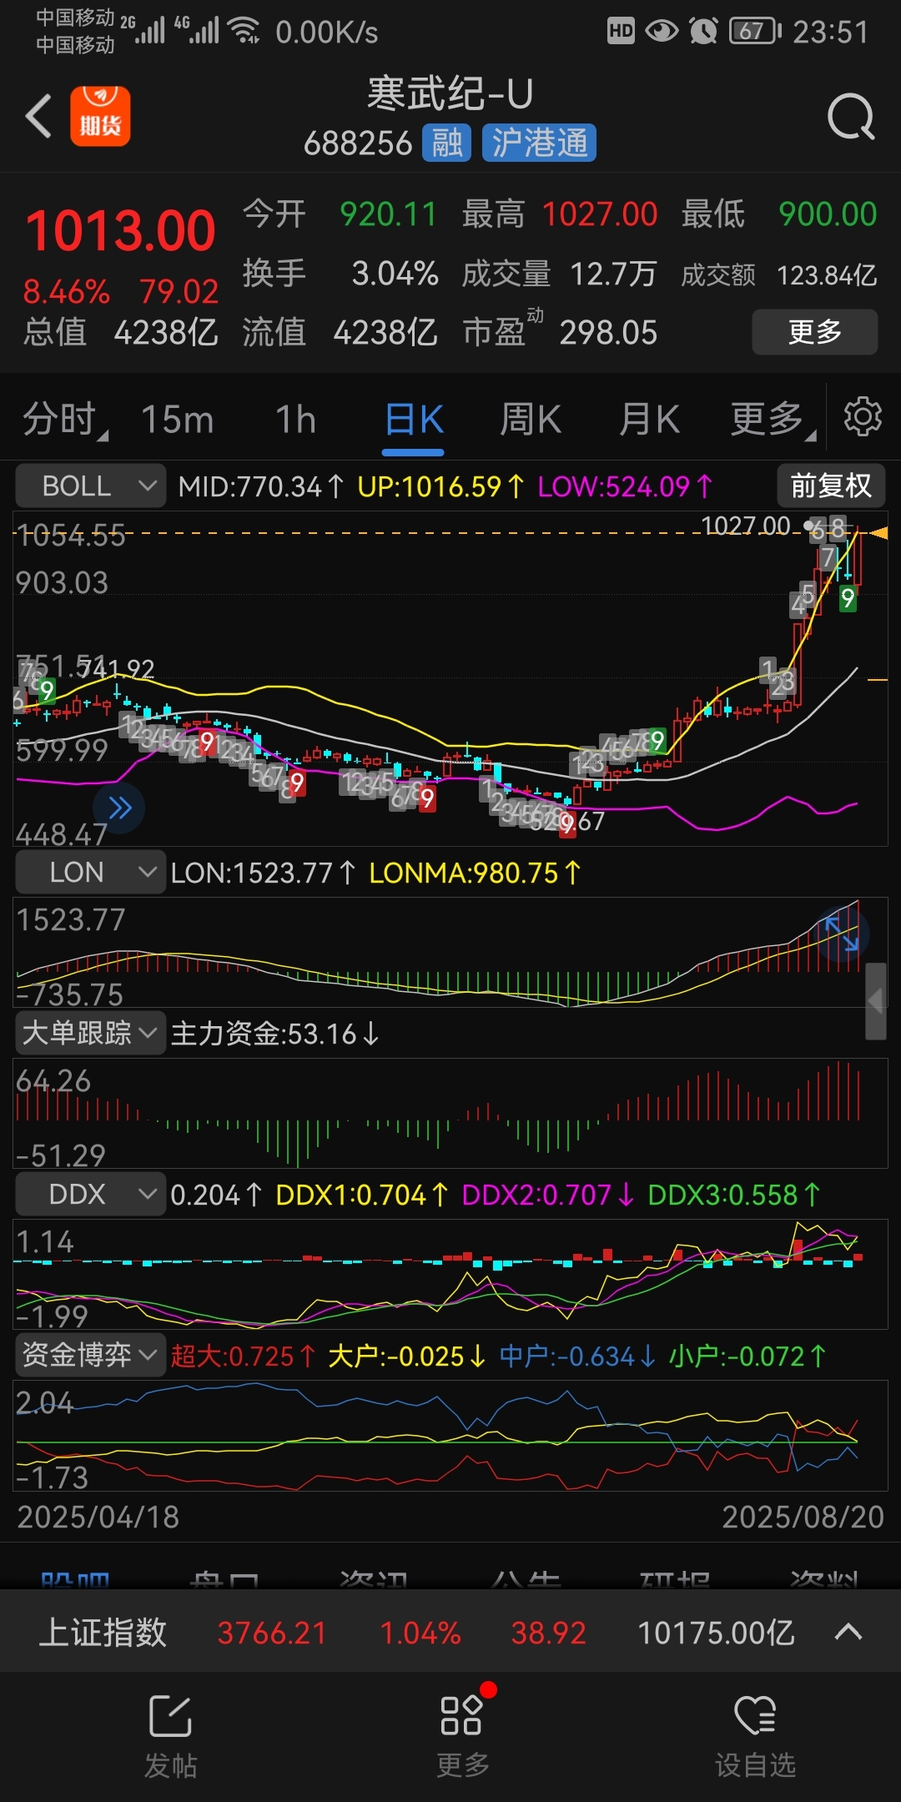The width and height of the screenshot is (901, 1802).
Task: Switch to the 15m chart tab
Action: point(177,419)
